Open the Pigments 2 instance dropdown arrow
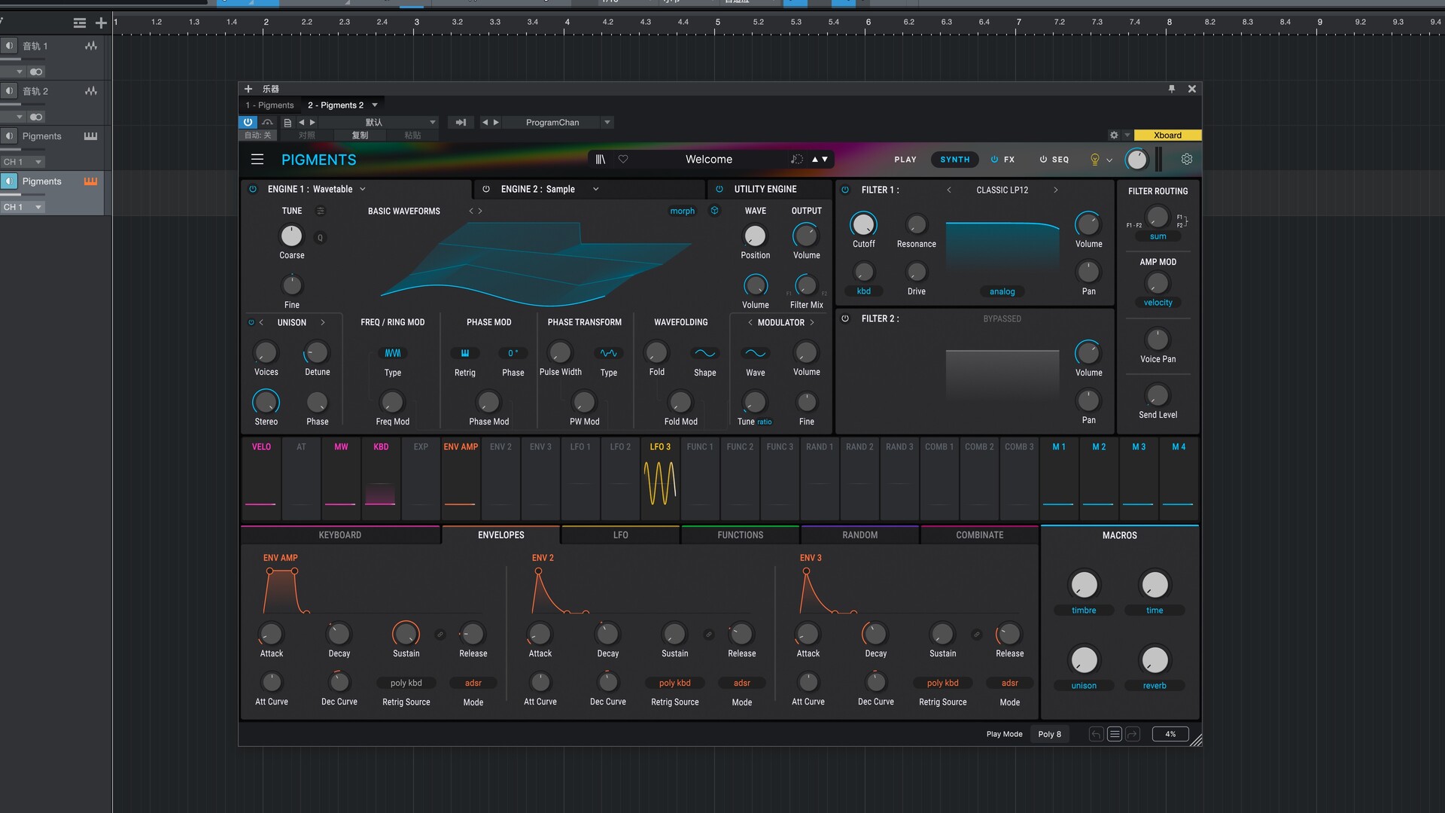 click(x=375, y=105)
